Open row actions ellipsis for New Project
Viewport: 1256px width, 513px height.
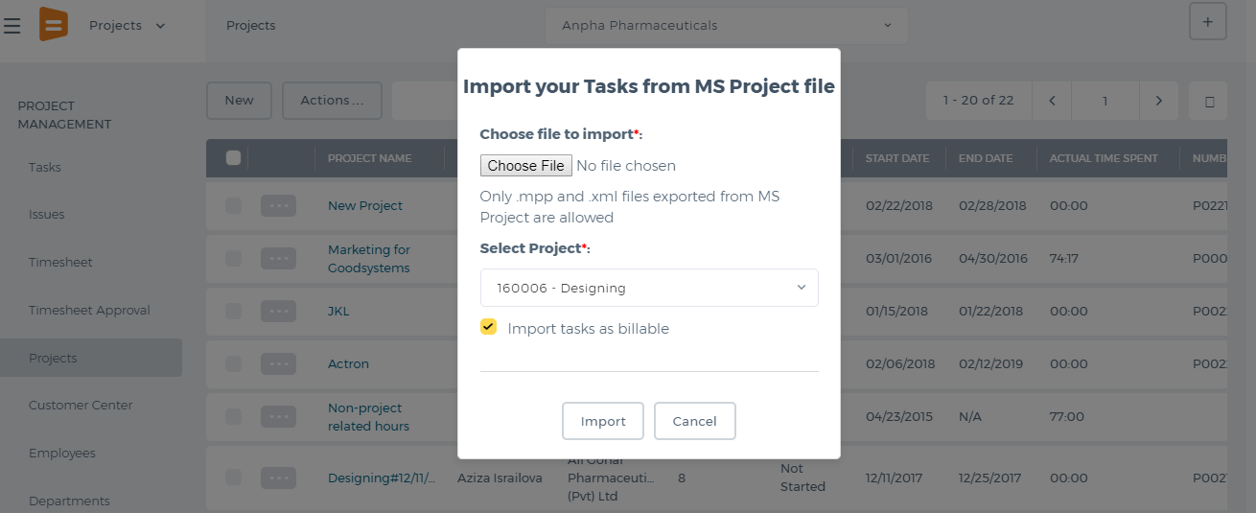point(278,205)
